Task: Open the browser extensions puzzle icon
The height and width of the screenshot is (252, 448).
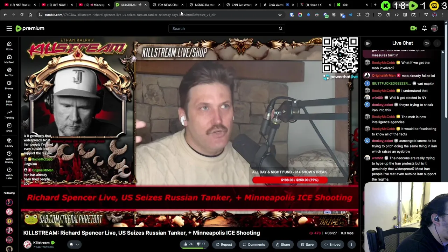Action: pos(367,15)
